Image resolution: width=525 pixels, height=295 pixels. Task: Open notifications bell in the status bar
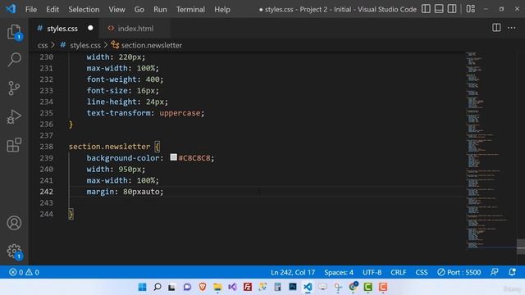[x=512, y=272]
